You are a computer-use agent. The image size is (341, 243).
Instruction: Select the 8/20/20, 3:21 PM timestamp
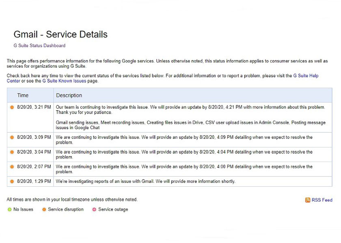coord(34,107)
